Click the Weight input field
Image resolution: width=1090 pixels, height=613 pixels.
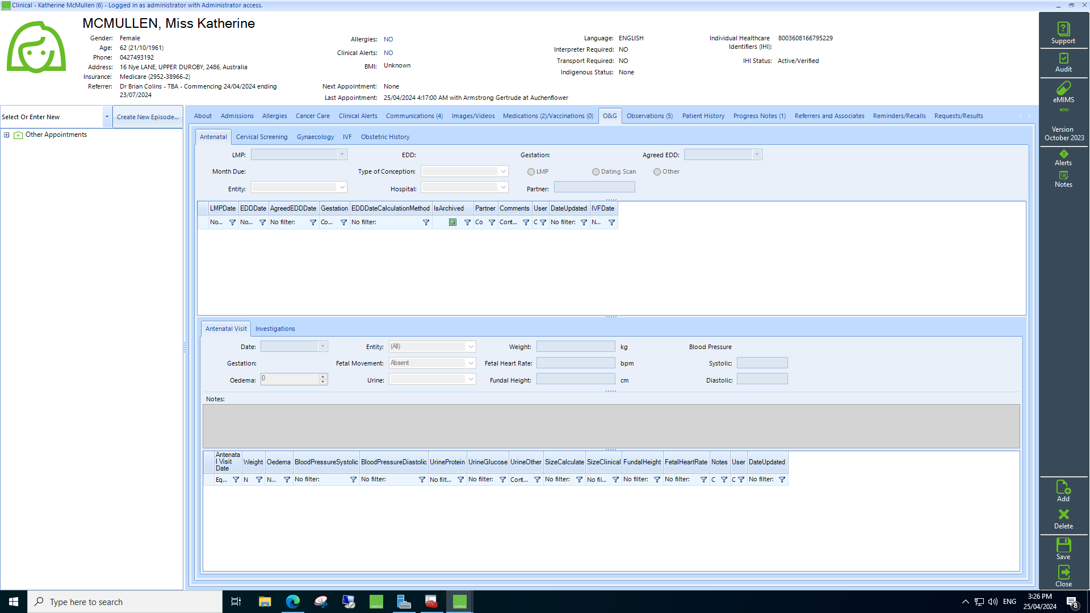pyautogui.click(x=576, y=346)
